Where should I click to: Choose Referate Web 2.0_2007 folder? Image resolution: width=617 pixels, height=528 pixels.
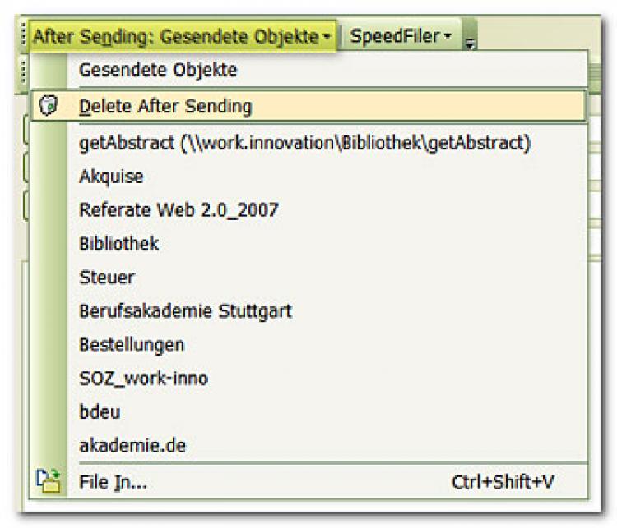[179, 210]
